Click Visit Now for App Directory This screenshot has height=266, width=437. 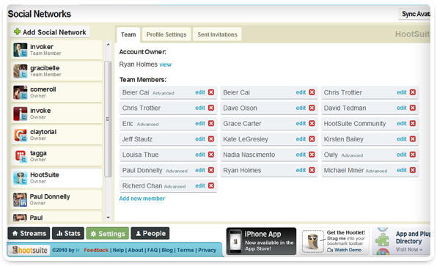point(409,250)
